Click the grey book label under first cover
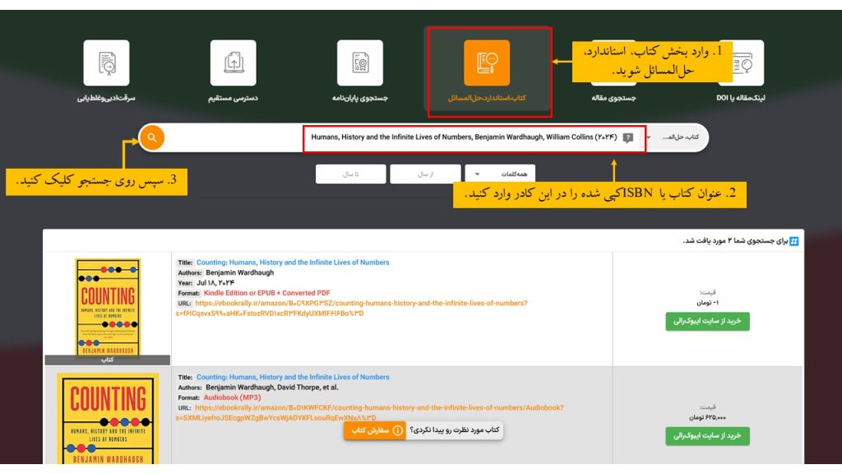This screenshot has width=842, height=474. point(108,360)
